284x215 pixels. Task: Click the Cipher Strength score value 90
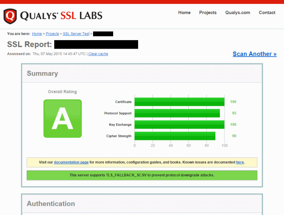pos(234,136)
